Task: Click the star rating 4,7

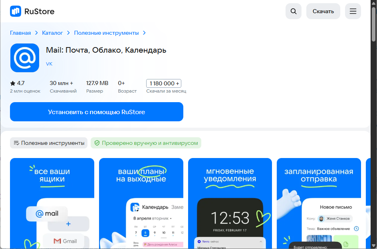Action: (x=17, y=83)
